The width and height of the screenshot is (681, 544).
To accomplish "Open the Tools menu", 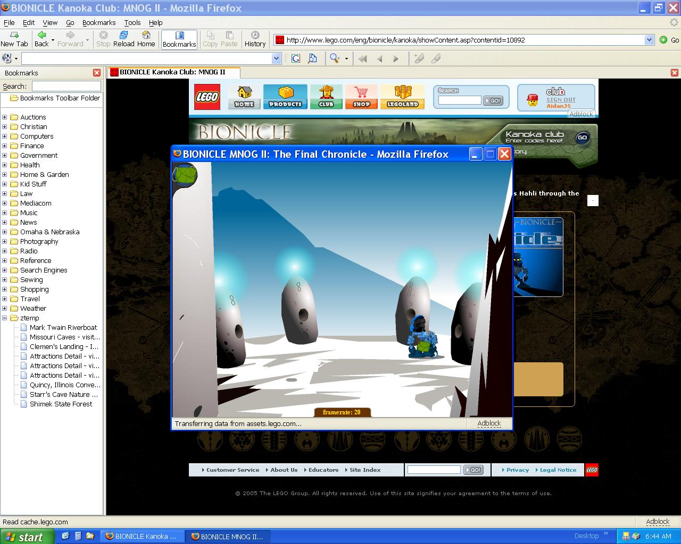I will pyautogui.click(x=132, y=22).
